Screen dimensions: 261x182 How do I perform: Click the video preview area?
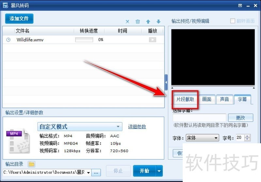point(213,57)
